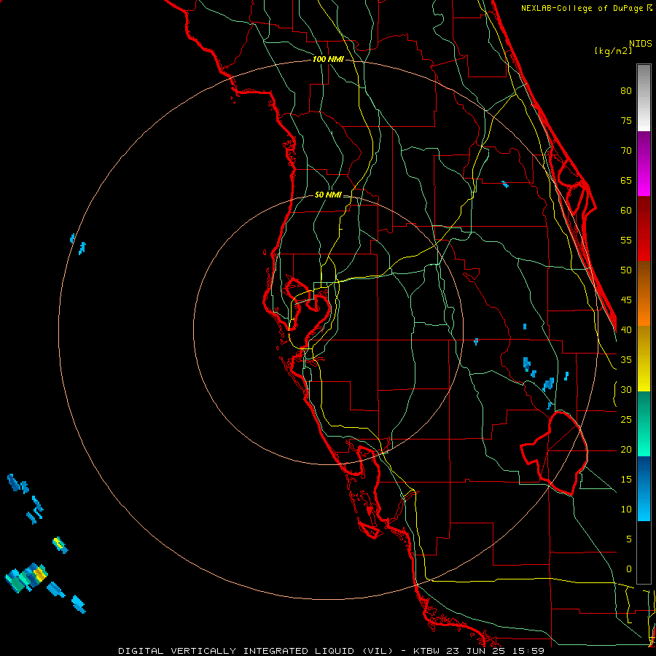Click the [kg/m2] unit label

(613, 50)
